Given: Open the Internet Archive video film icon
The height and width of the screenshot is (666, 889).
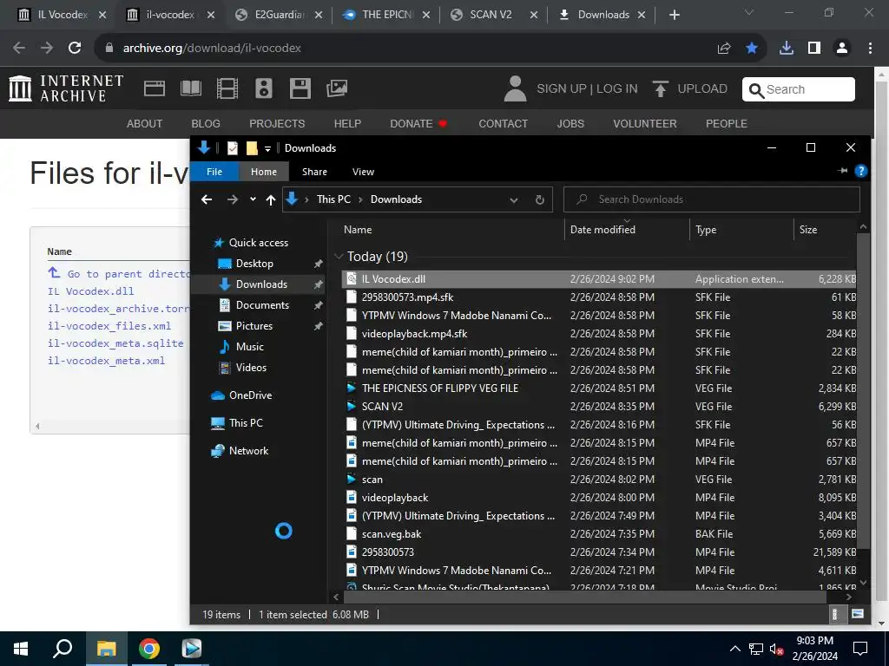Looking at the screenshot, I should (227, 88).
